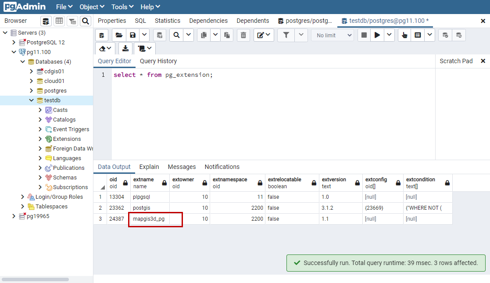This screenshot has height=283, width=490.
Task: Run the query with Execute play button
Action: click(x=376, y=36)
